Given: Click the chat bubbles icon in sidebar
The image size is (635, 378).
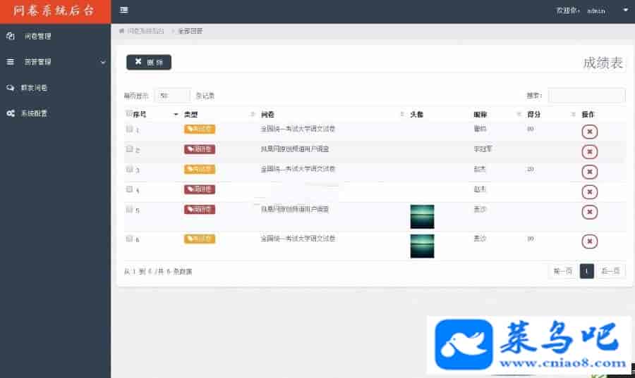Looking at the screenshot, I should pos(11,88).
